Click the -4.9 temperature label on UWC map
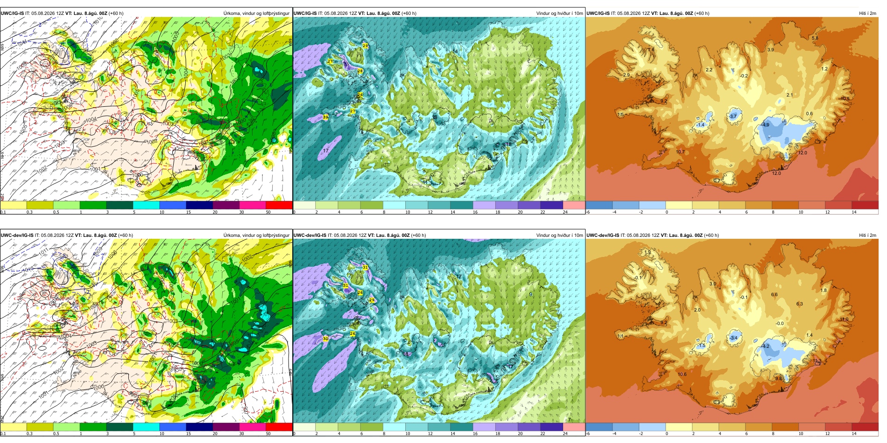The image size is (887, 443). tap(765, 125)
